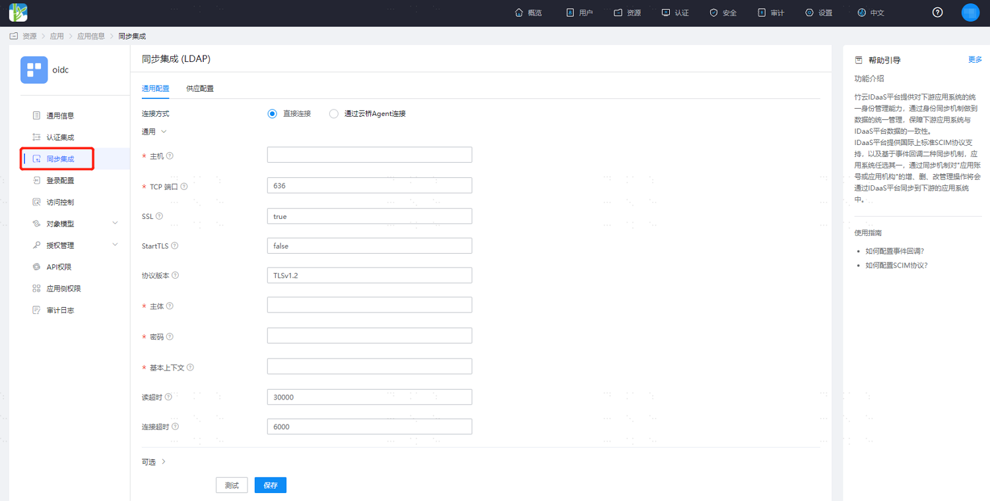The height and width of the screenshot is (501, 990).
Task: Collapse the 通用 section chevron
Action: 164,131
